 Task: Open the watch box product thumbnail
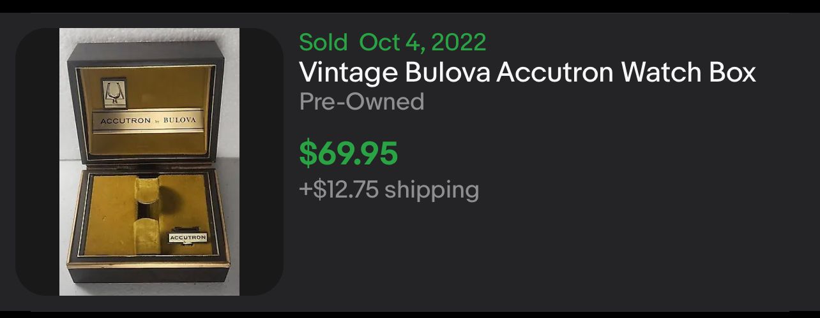149,162
